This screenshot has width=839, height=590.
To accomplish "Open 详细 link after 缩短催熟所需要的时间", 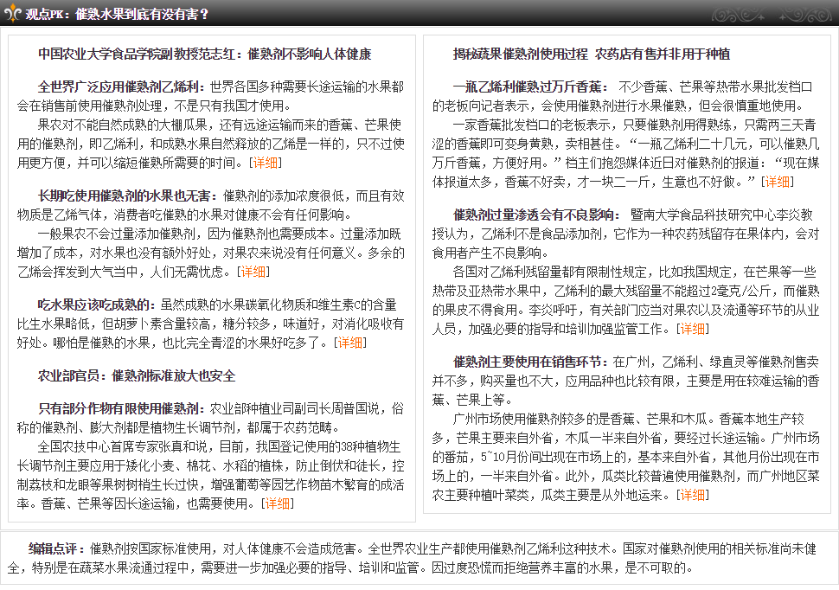I will (265, 162).
